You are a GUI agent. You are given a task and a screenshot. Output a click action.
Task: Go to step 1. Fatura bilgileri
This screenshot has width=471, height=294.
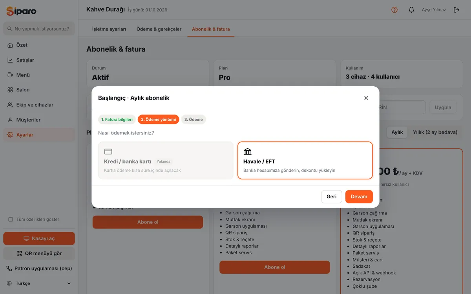[x=117, y=120]
